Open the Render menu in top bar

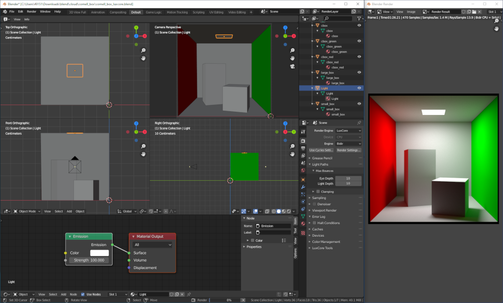coord(31,11)
